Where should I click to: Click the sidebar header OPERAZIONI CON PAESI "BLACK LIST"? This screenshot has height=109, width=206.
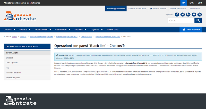27,46
